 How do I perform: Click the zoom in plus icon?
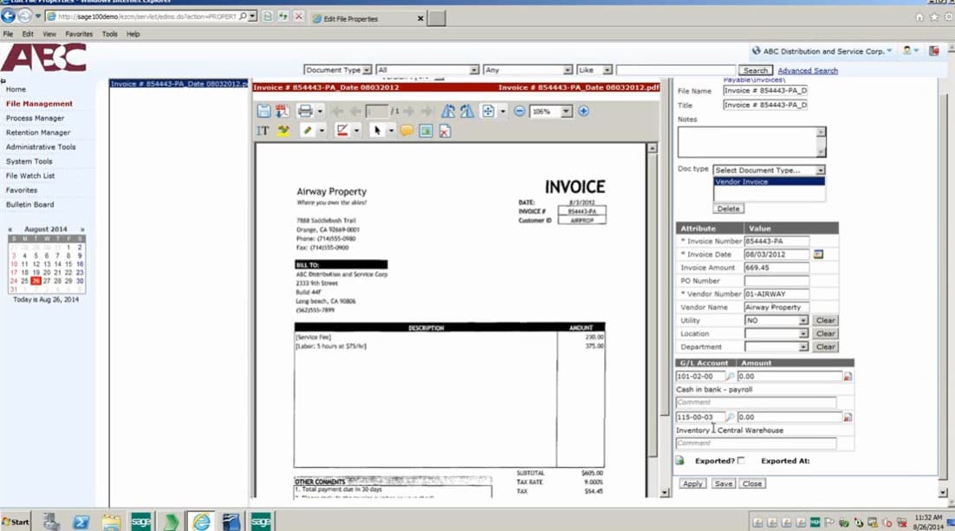point(583,111)
